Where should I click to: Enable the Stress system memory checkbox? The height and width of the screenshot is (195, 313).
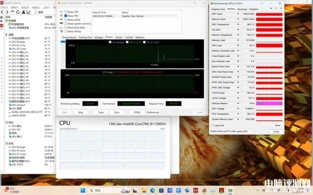point(66,23)
